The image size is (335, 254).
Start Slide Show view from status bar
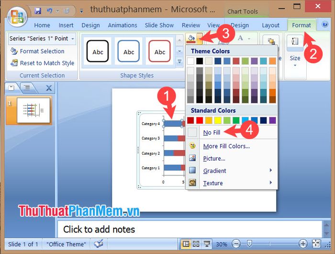(x=207, y=244)
